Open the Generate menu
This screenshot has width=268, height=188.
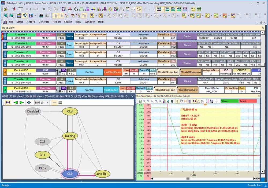[x=44, y=22]
